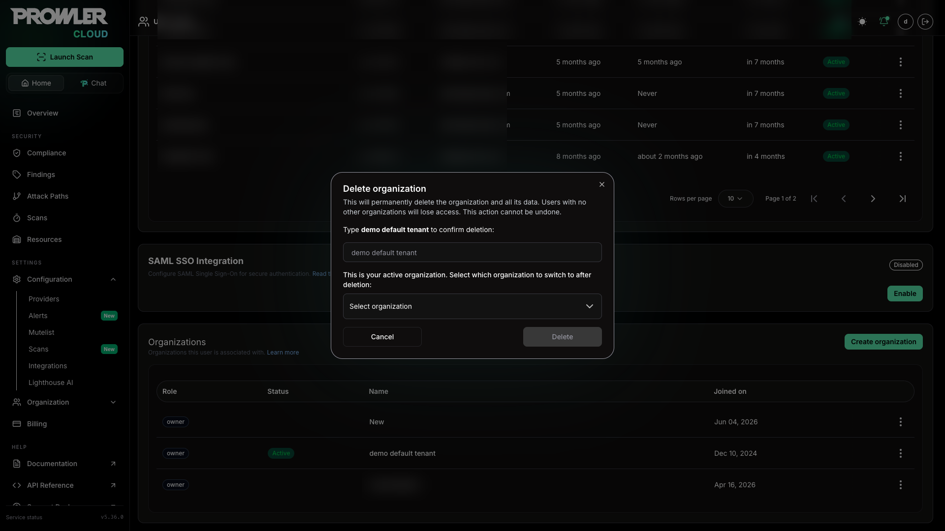The width and height of the screenshot is (945, 531).
Task: Toggle the light/dark theme icon
Action: pyautogui.click(x=862, y=22)
